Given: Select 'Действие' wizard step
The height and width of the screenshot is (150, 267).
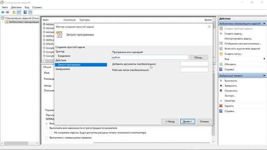Looking at the screenshot, I should pos(61,60).
